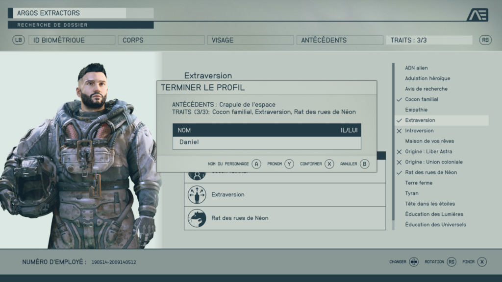Select the Adulation héroïque trait
Image resolution: width=502 pixels, height=282 pixels.
(427, 78)
